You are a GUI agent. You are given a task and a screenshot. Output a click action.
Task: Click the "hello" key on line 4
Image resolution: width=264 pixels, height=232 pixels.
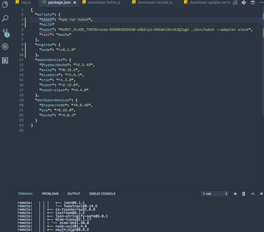click(47, 25)
